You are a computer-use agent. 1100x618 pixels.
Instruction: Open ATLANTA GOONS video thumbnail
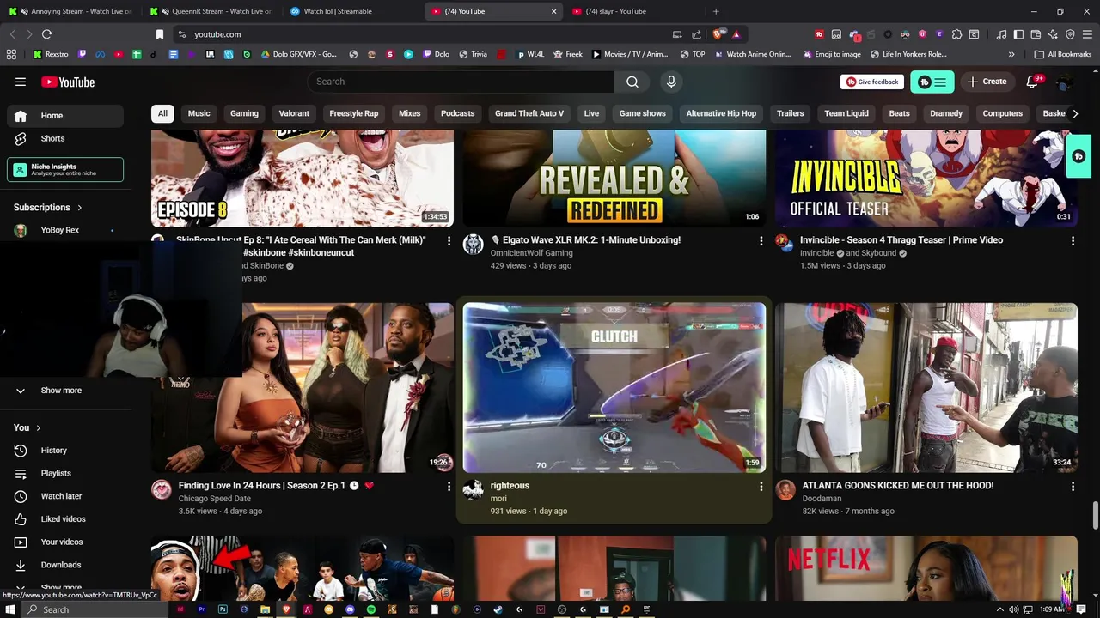[926, 388]
